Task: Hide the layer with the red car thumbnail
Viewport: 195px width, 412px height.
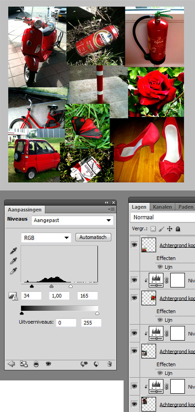Action: tap(135, 244)
